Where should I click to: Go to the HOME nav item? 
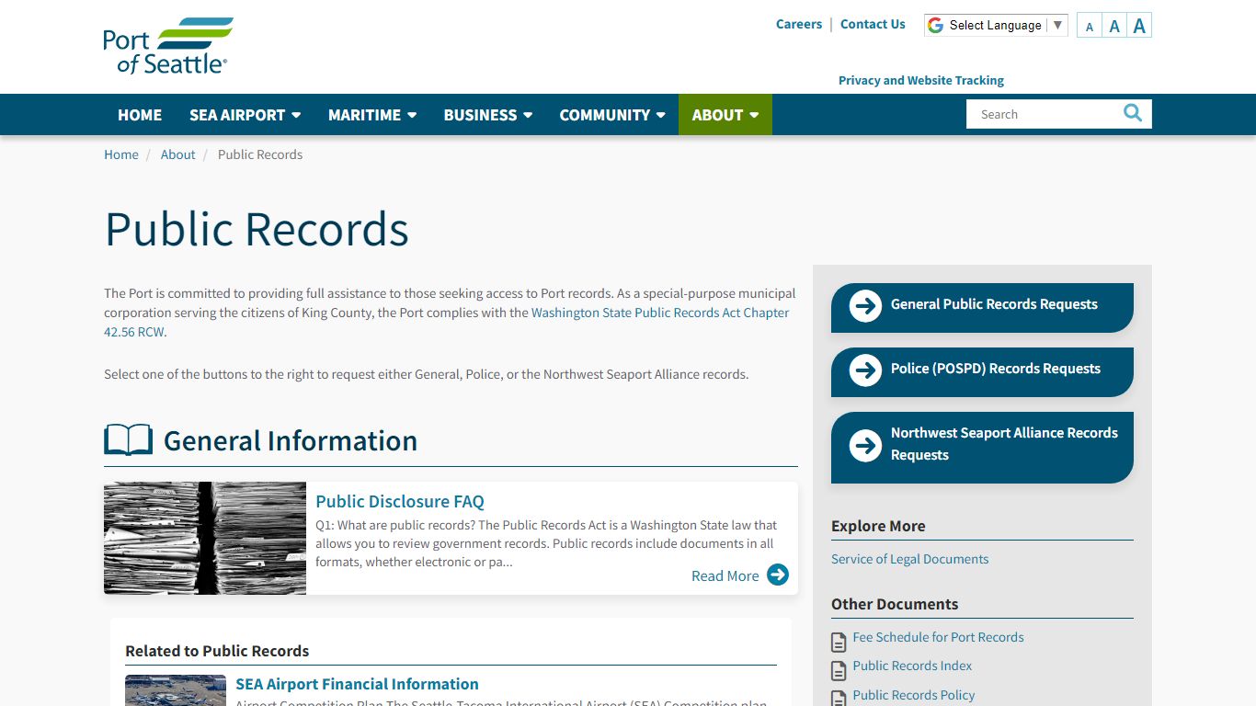click(x=140, y=115)
